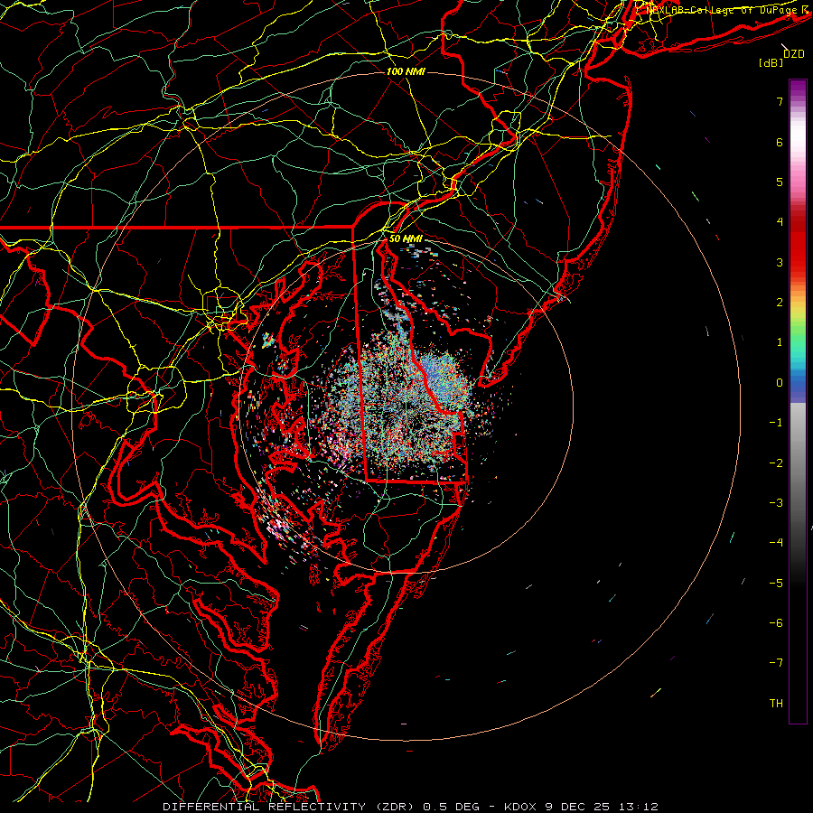
Task: Click the "-1" value on color scale
Action: (x=776, y=423)
